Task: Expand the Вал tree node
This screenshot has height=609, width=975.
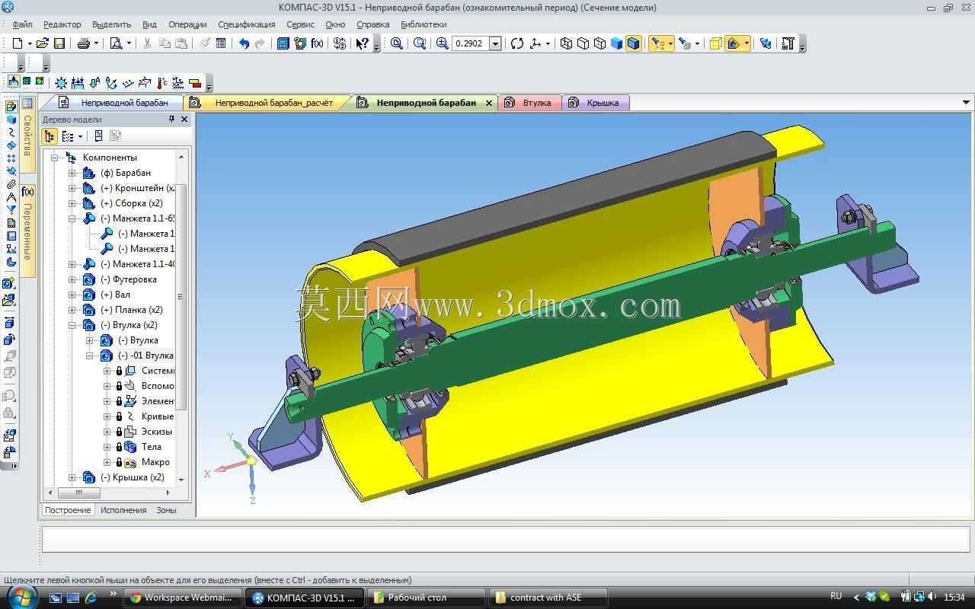Action: pos(72,295)
